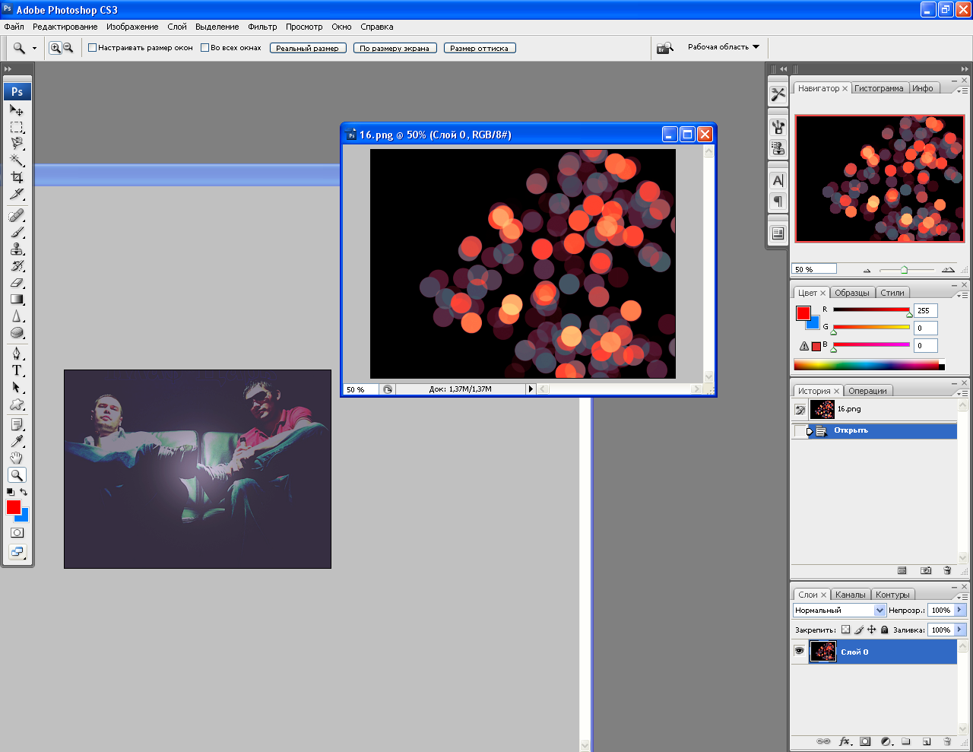This screenshot has height=752, width=973.
Task: Open the Фильтр menu
Action: (262, 27)
